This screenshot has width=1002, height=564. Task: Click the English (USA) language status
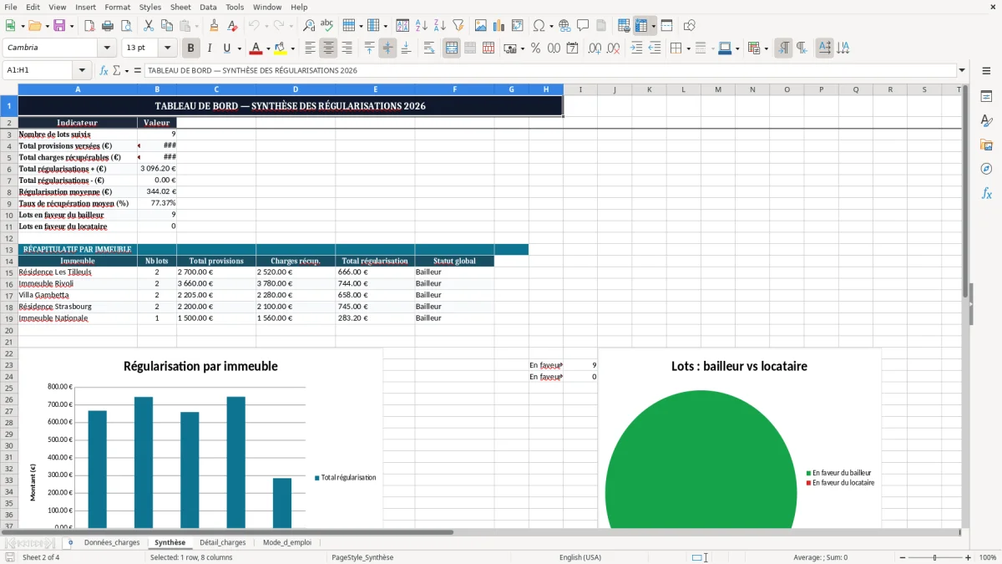point(579,557)
